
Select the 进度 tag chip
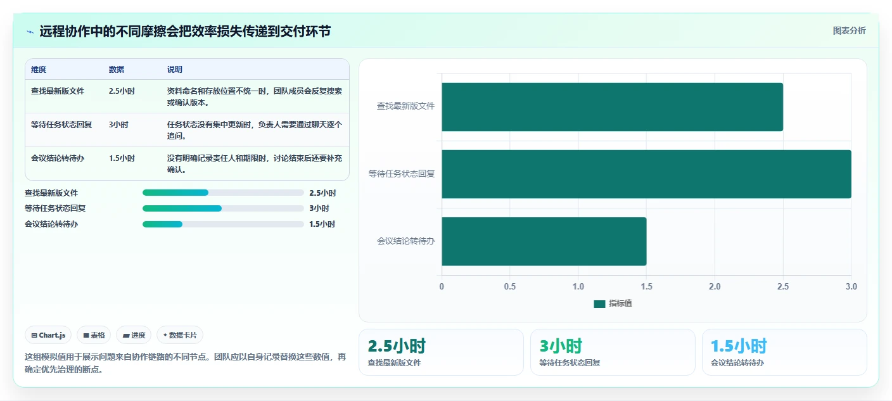(134, 335)
